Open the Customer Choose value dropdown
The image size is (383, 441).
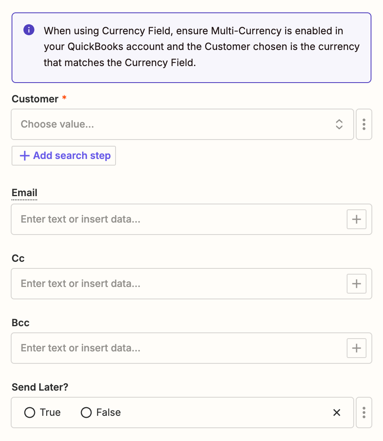tap(173, 124)
